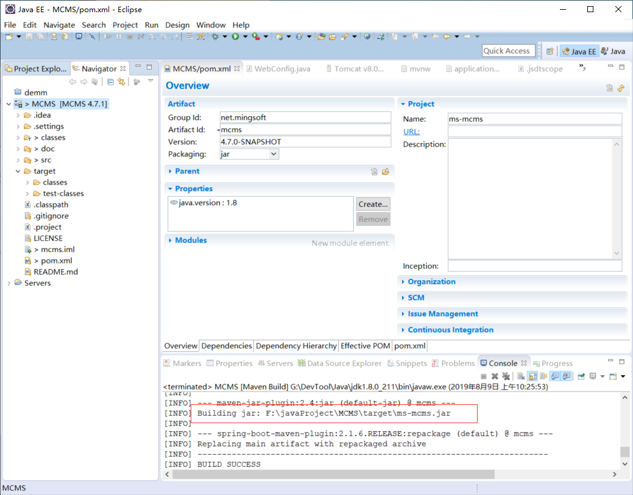633x495 pixels.
Task: Click the console horizontal scrollbar
Action: click(333, 474)
